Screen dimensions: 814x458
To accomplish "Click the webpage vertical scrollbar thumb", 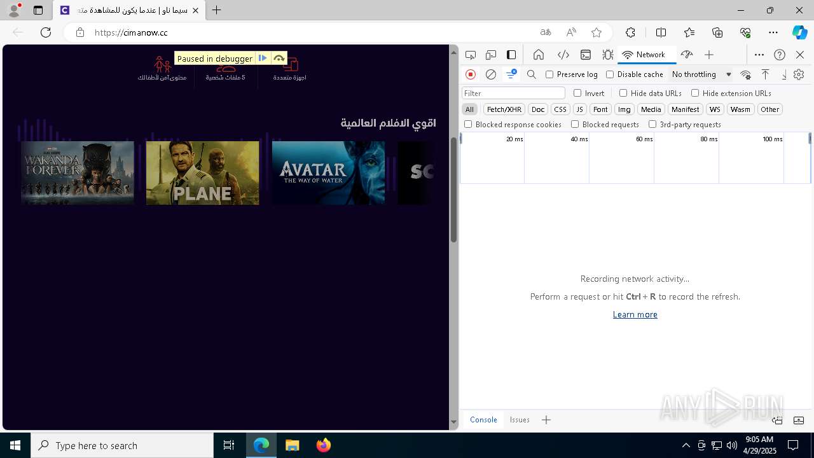I will pos(454,190).
